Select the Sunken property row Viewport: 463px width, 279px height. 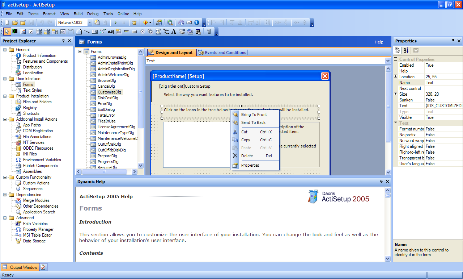point(428,100)
